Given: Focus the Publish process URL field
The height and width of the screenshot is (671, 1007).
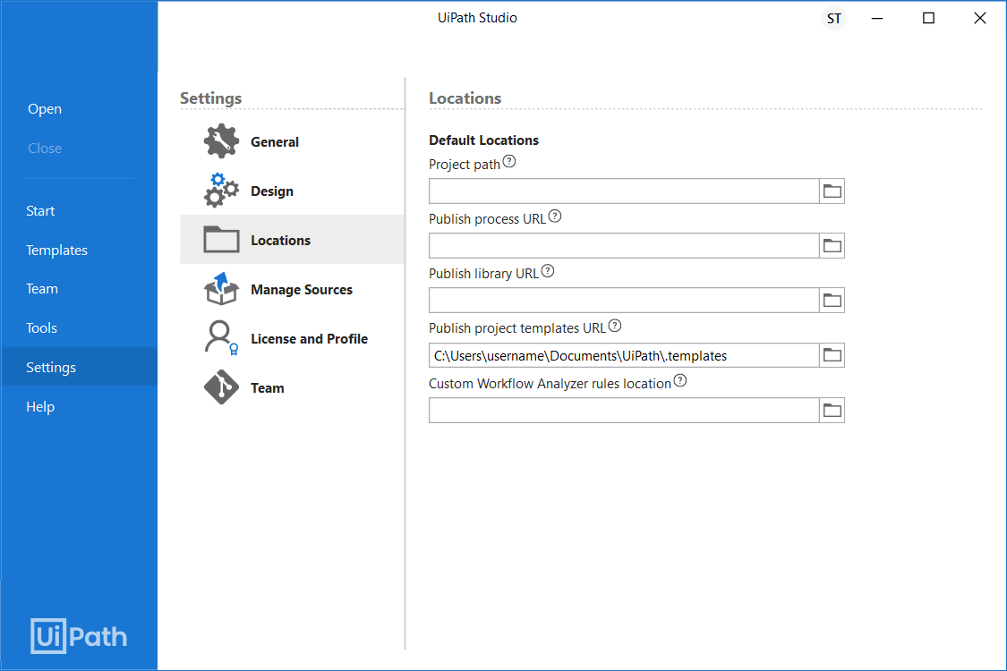Looking at the screenshot, I should tap(624, 246).
